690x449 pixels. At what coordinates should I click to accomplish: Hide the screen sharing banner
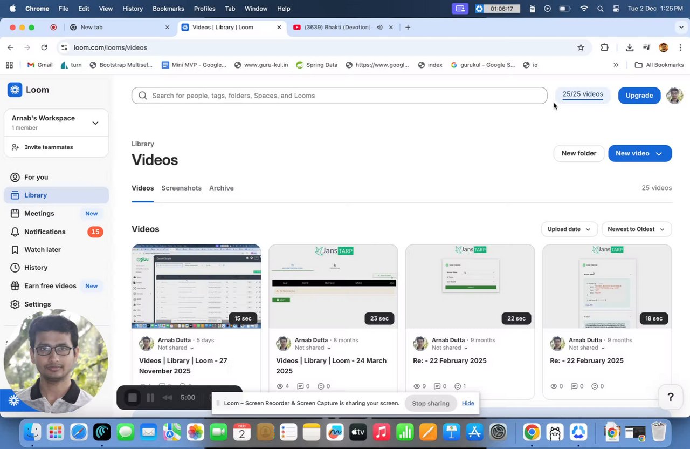click(x=468, y=403)
